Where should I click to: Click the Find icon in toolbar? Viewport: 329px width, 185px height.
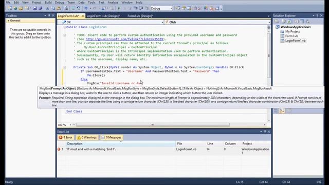click(66, 8)
